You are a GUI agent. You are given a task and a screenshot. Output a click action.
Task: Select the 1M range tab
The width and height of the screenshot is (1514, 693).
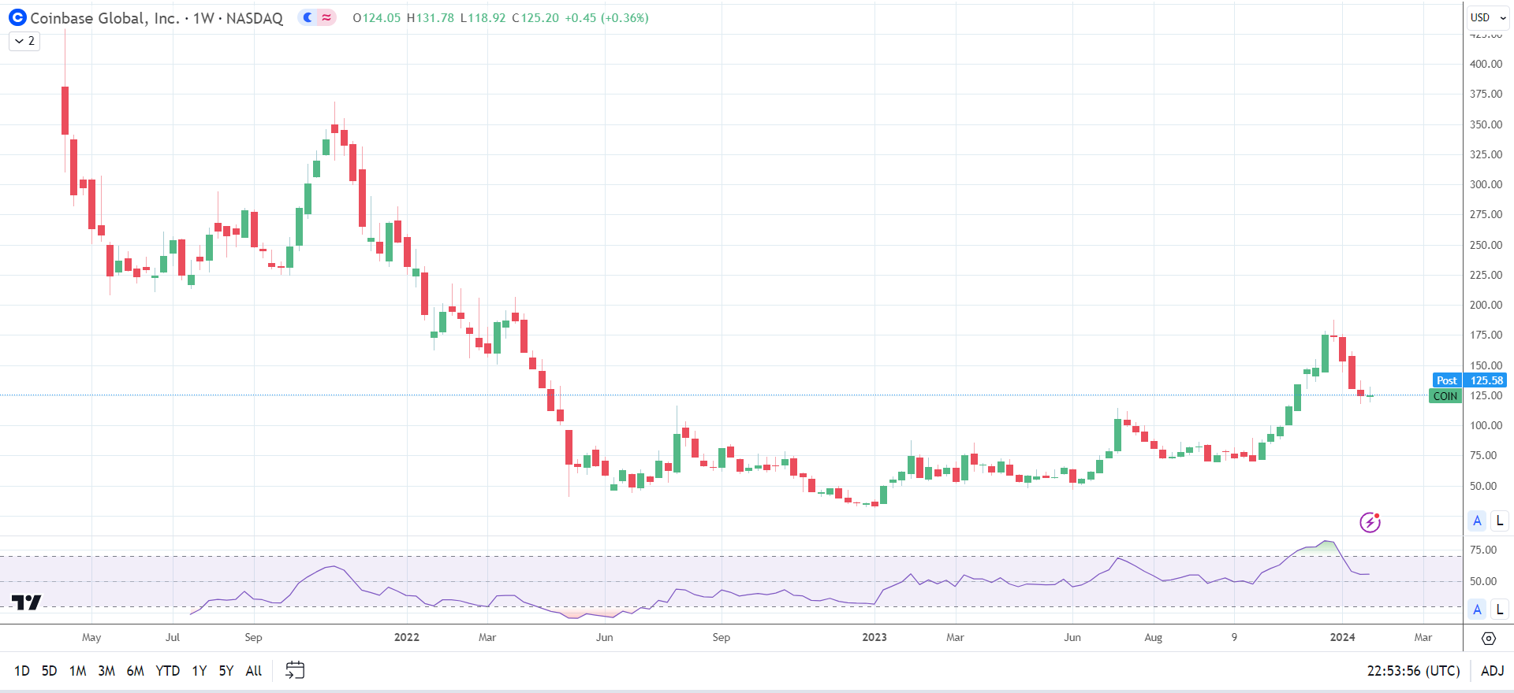pyautogui.click(x=77, y=671)
